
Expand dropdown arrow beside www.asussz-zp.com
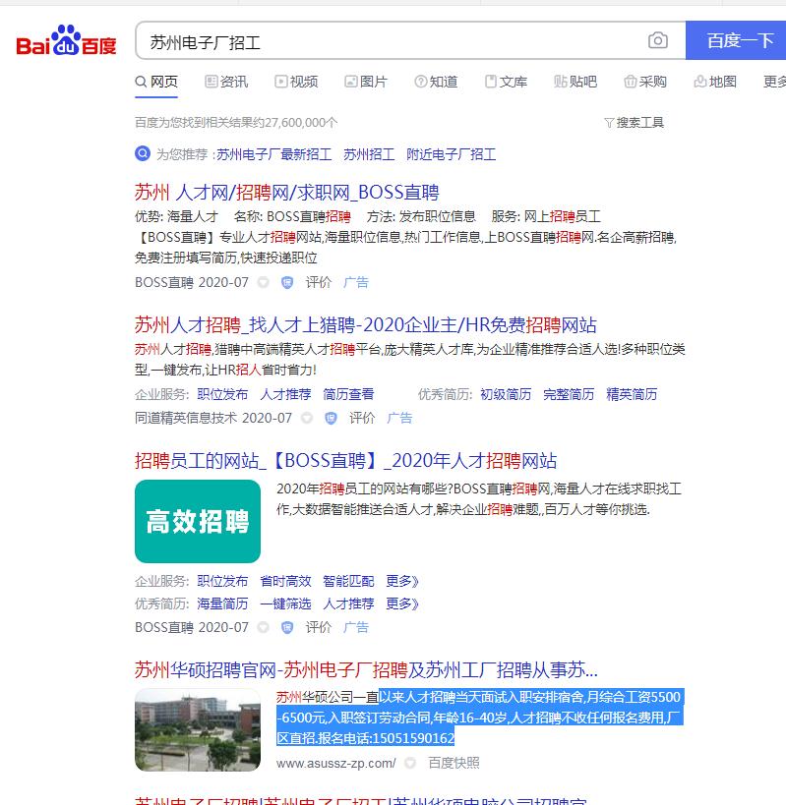[x=410, y=764]
